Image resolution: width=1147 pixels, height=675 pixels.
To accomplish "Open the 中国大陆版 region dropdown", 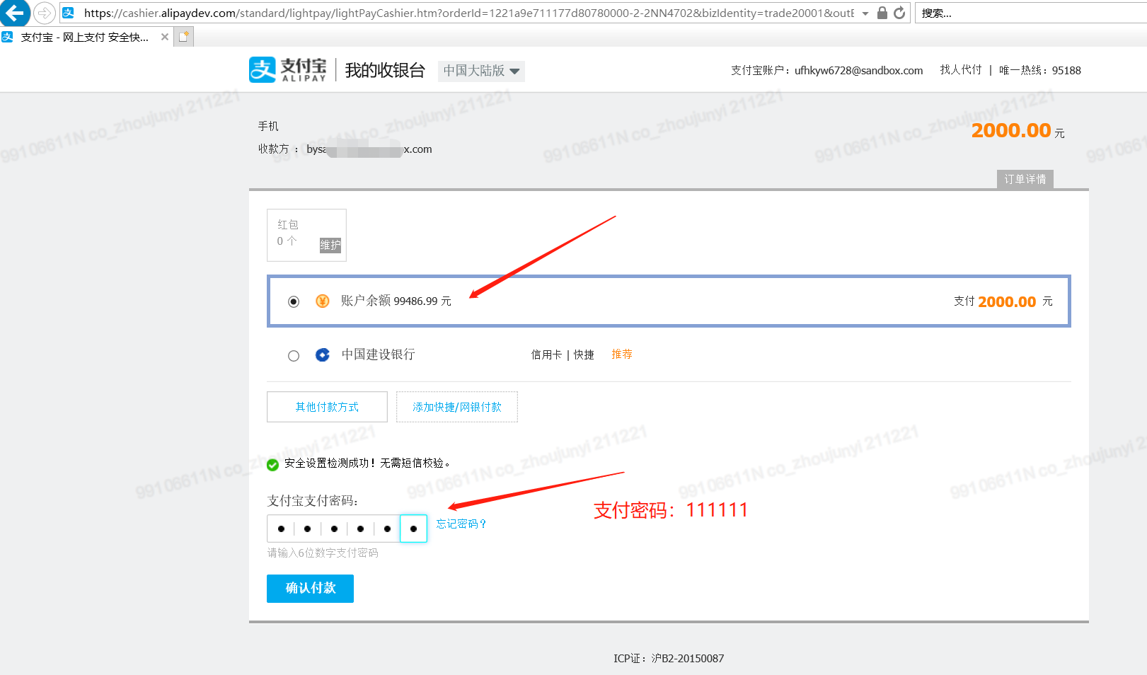I will (x=481, y=71).
